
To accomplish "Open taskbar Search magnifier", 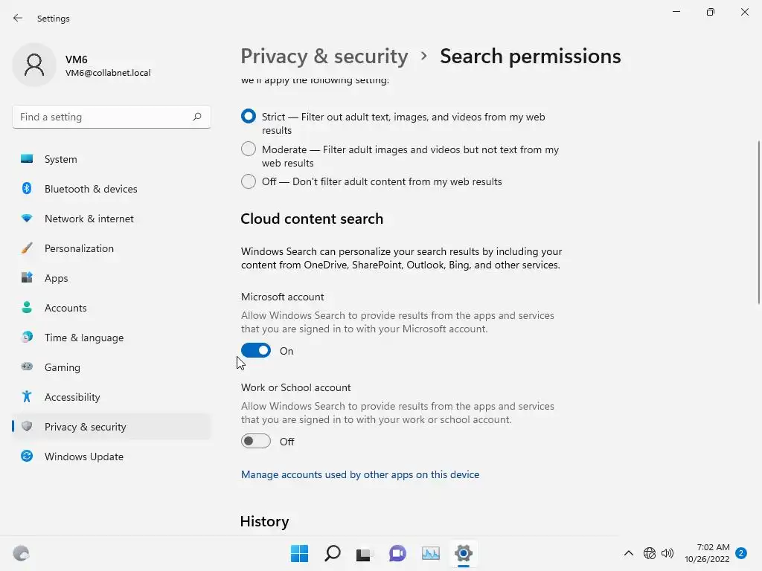I will (x=333, y=553).
